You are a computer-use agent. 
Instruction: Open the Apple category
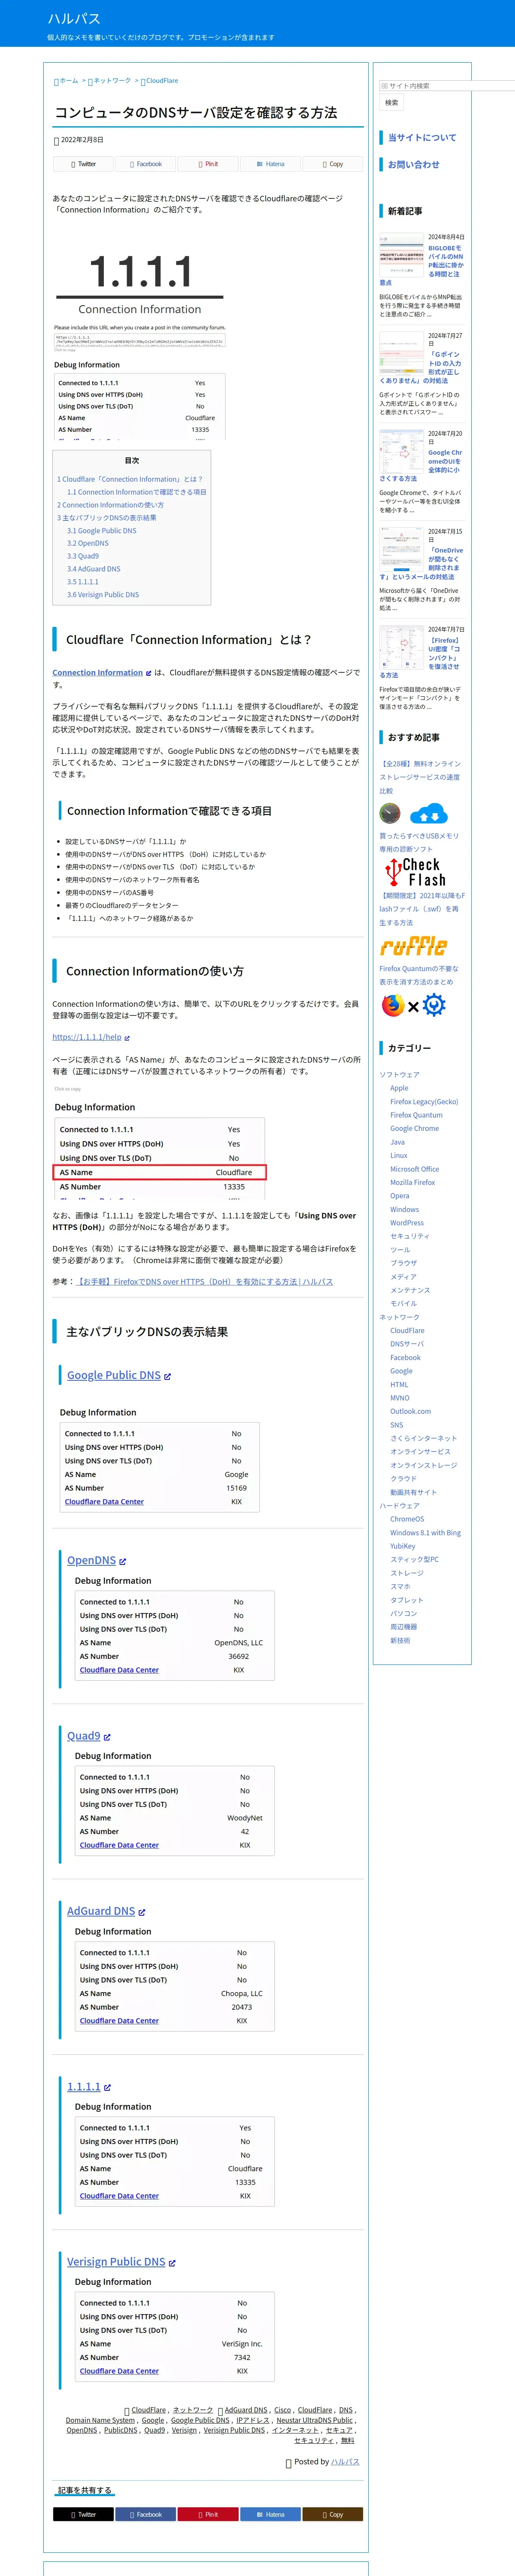coord(399,1088)
